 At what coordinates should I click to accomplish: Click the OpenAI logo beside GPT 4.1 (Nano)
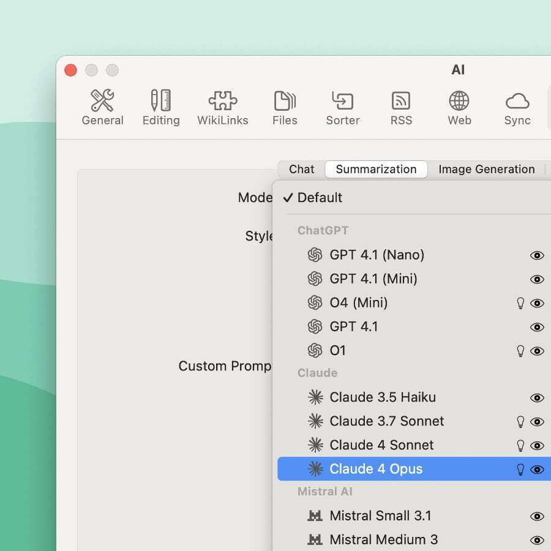pyautogui.click(x=315, y=255)
